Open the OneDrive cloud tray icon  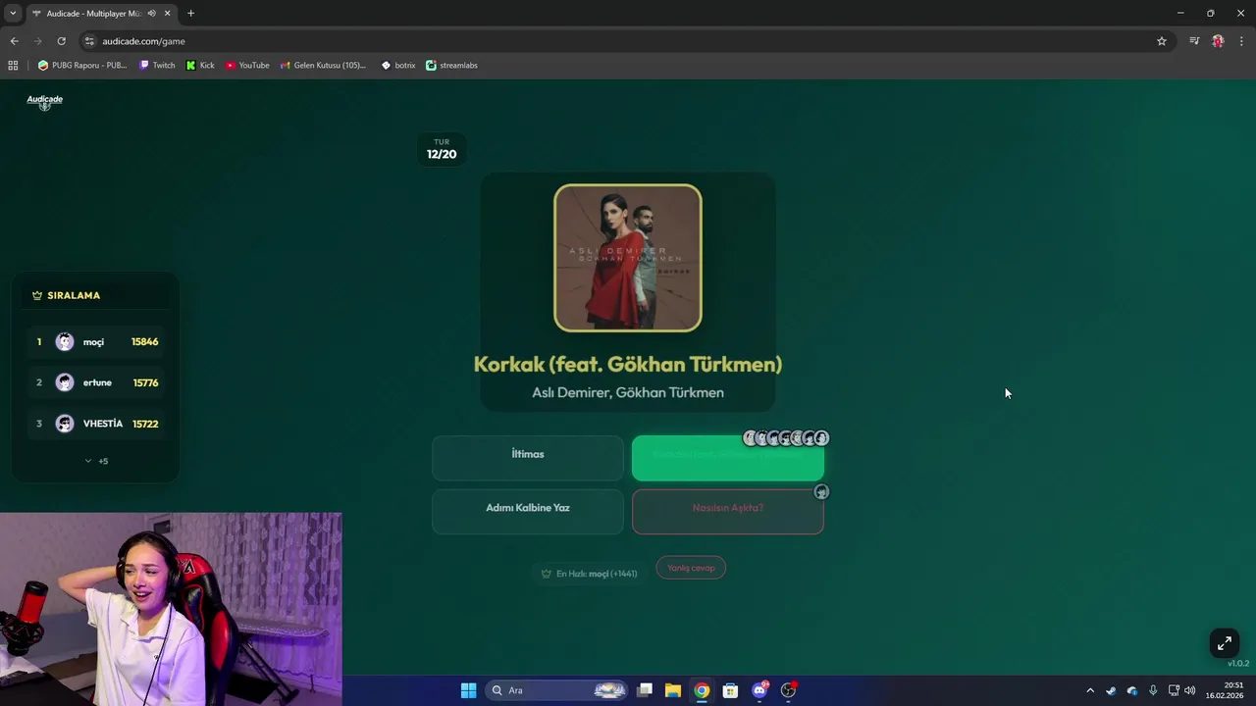pos(1131,690)
